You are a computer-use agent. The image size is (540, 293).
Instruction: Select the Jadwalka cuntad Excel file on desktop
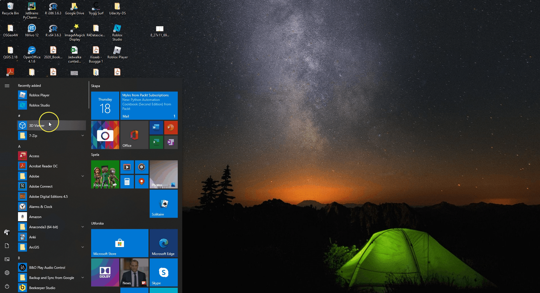(x=75, y=55)
